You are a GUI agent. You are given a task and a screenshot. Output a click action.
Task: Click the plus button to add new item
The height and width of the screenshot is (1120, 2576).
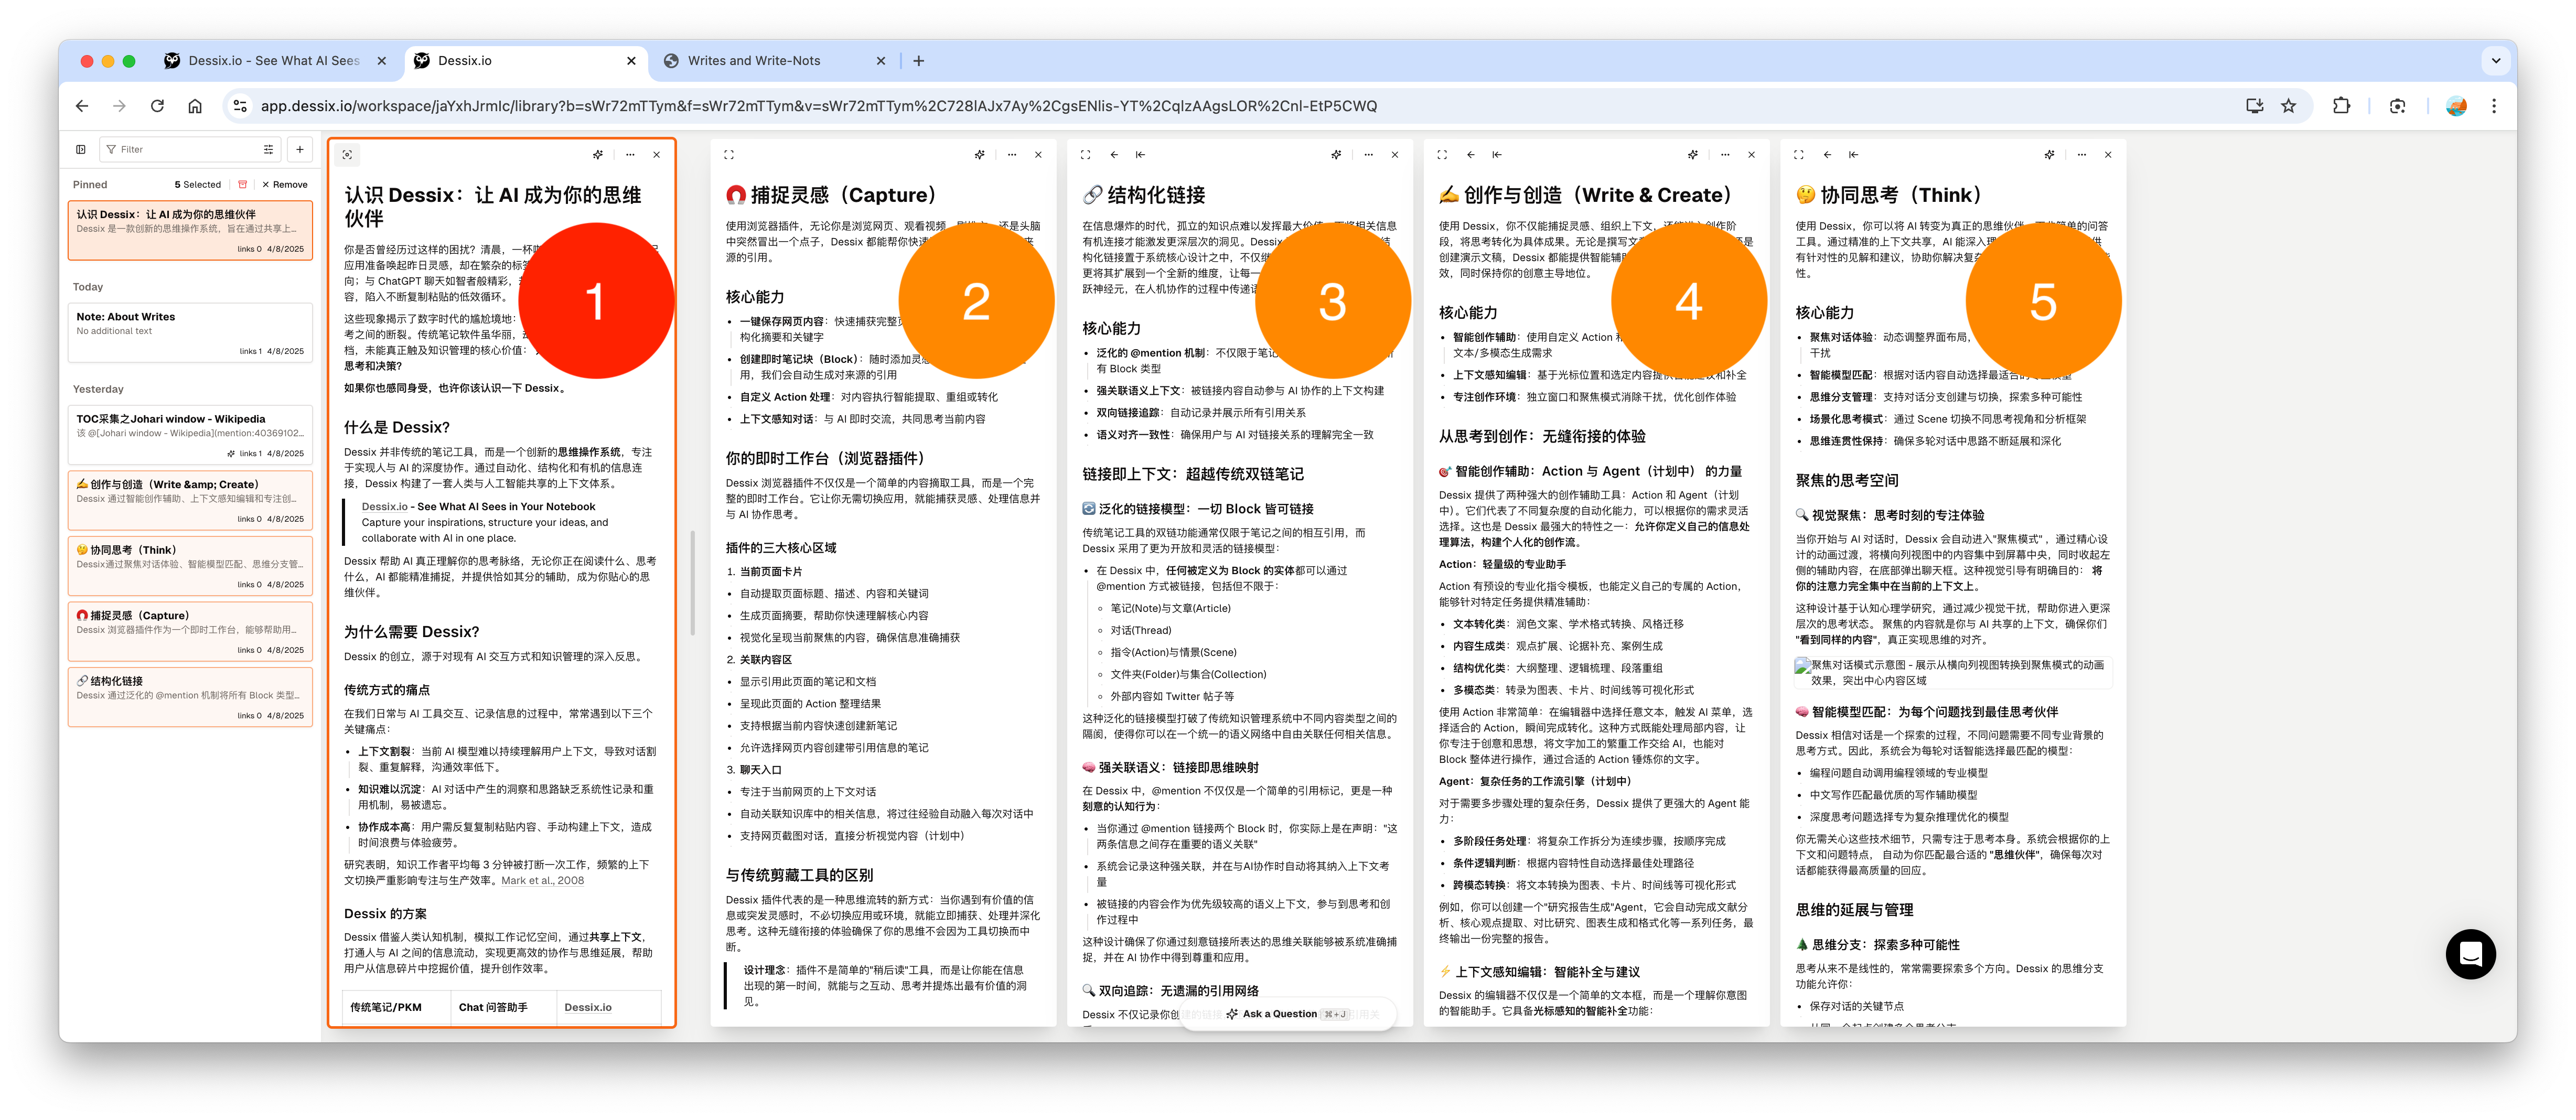pos(300,150)
